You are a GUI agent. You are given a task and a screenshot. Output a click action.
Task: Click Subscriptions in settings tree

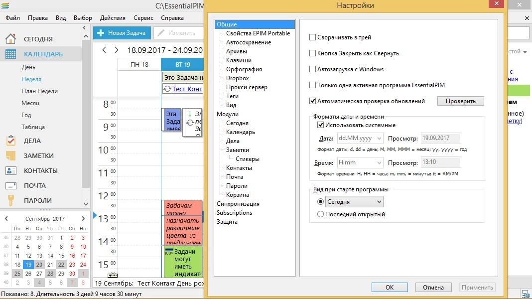[235, 213]
